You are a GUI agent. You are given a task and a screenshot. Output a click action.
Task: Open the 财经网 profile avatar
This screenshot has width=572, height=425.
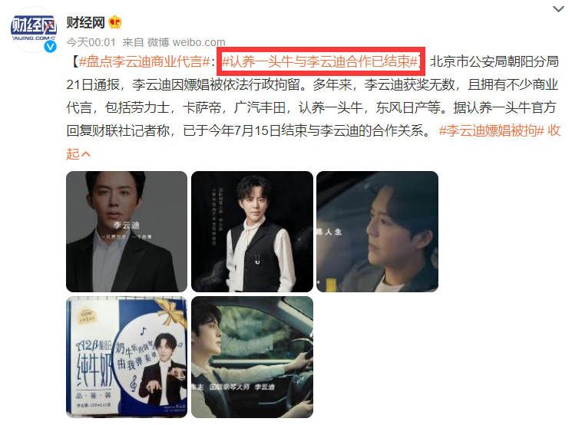click(34, 29)
